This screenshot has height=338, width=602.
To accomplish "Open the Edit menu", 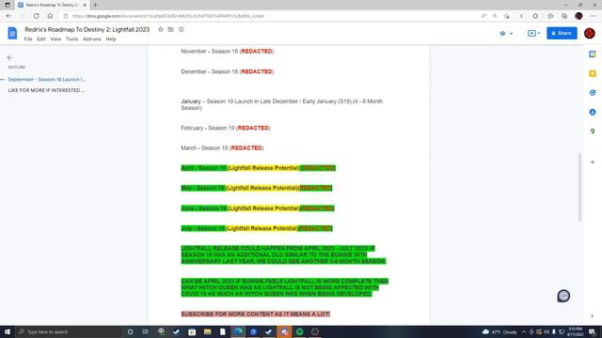I will coord(41,39).
